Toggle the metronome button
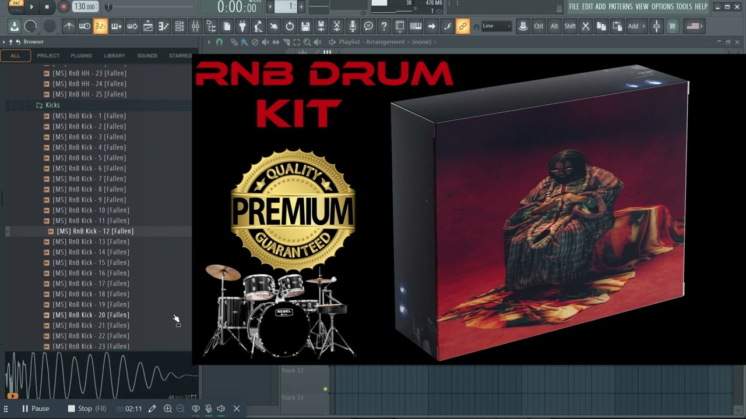Viewport: 746px width, 419px height. coord(69,26)
